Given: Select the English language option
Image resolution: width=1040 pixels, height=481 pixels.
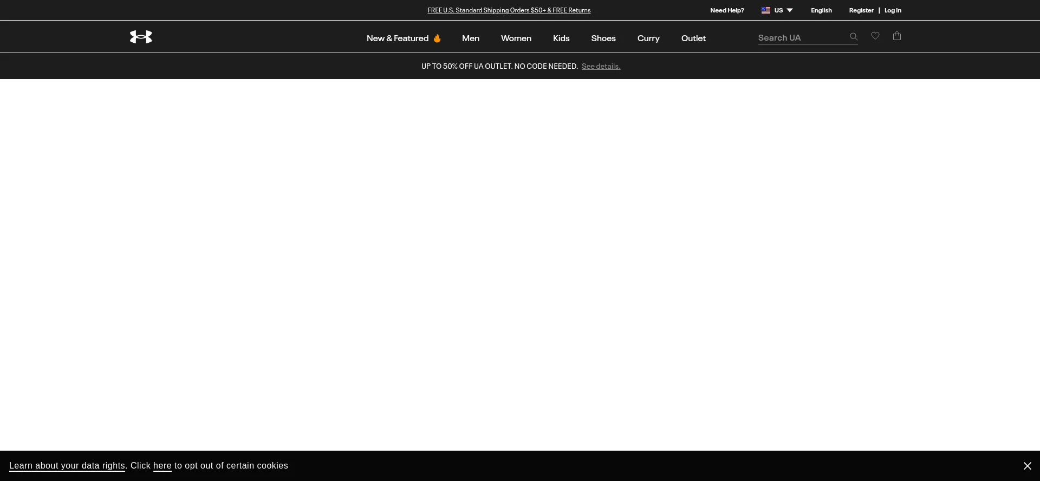Looking at the screenshot, I should point(821,10).
